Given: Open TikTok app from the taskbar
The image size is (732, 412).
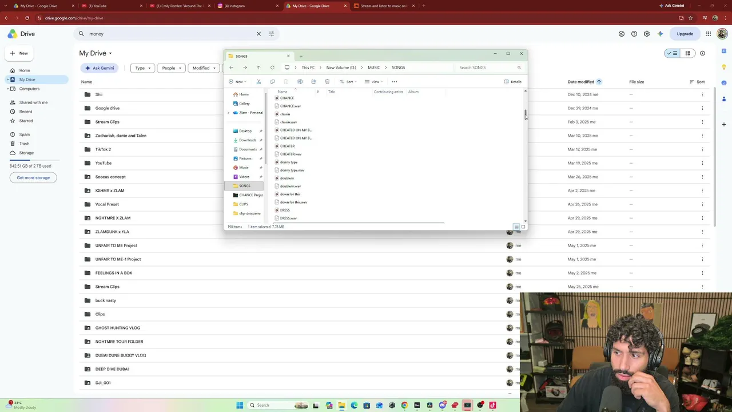Looking at the screenshot, I should 492,405.
